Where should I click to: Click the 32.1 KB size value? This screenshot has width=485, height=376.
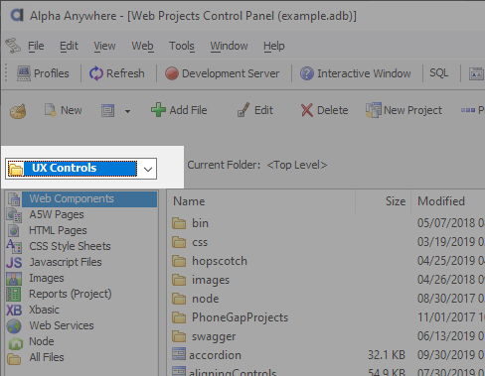point(387,355)
